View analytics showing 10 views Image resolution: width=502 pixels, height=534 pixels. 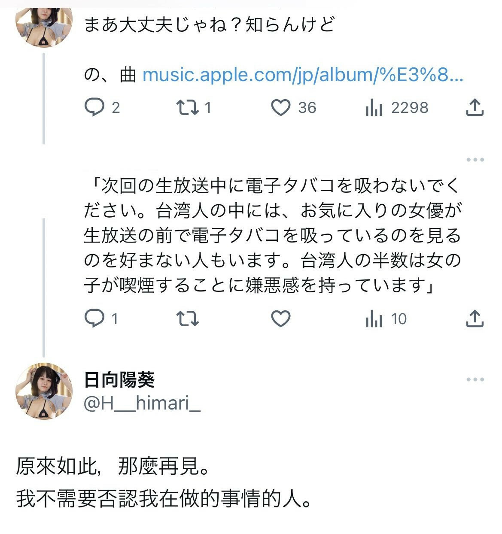point(374,319)
